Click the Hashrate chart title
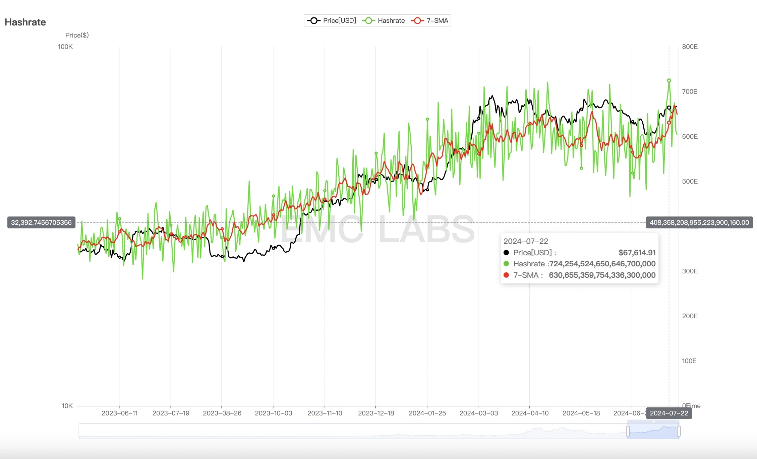This screenshot has height=459, width=757. tap(25, 22)
